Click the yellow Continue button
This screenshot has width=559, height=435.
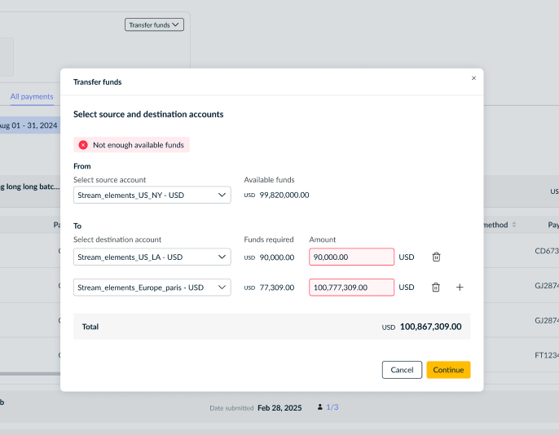448,370
